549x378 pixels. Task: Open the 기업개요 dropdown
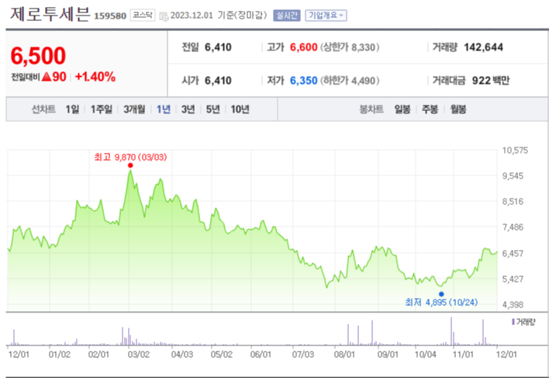(x=326, y=16)
